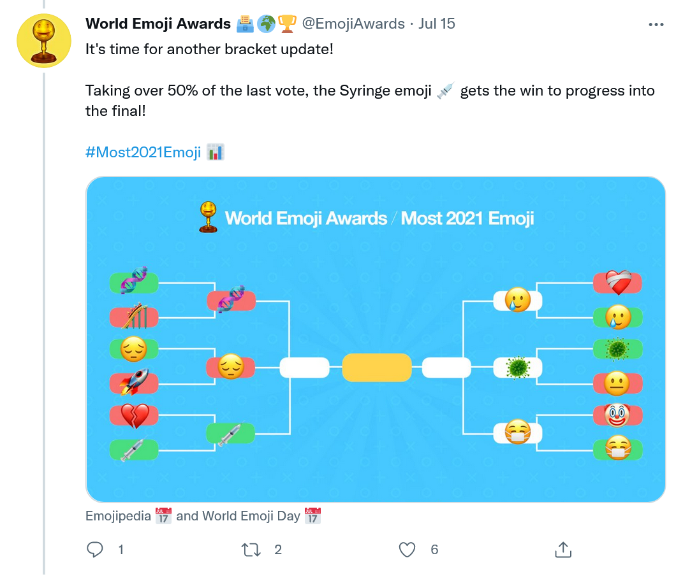
Task: Open the #Most2021Emoji hashtag
Action: click(x=143, y=152)
